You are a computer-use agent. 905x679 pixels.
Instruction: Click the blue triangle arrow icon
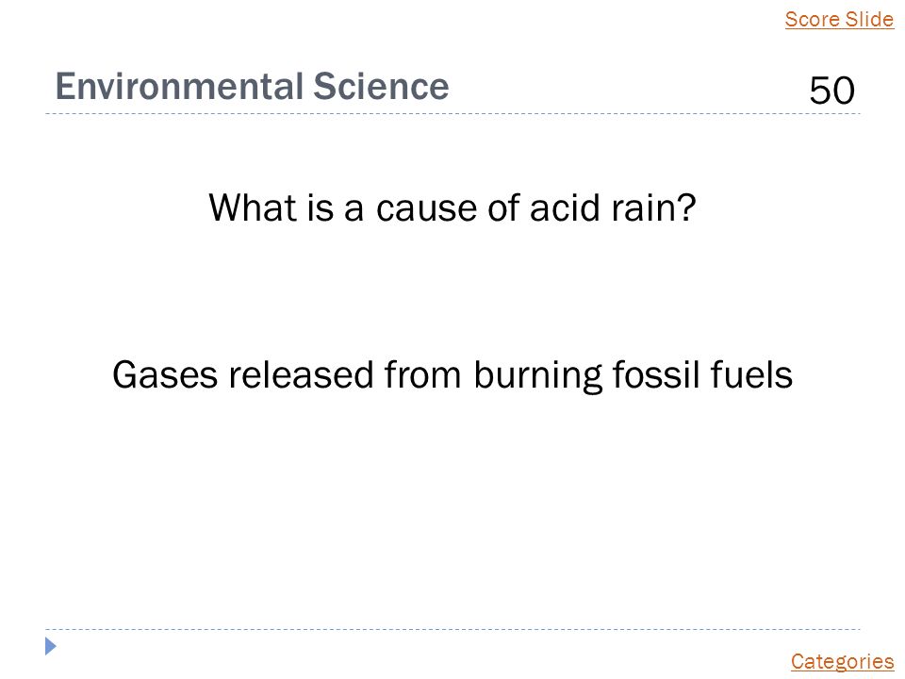click(51, 646)
